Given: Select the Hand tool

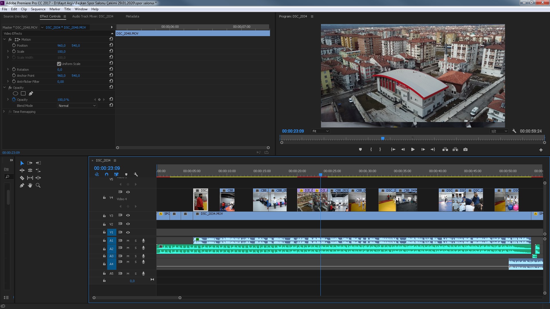Looking at the screenshot, I should pyautogui.click(x=30, y=186).
